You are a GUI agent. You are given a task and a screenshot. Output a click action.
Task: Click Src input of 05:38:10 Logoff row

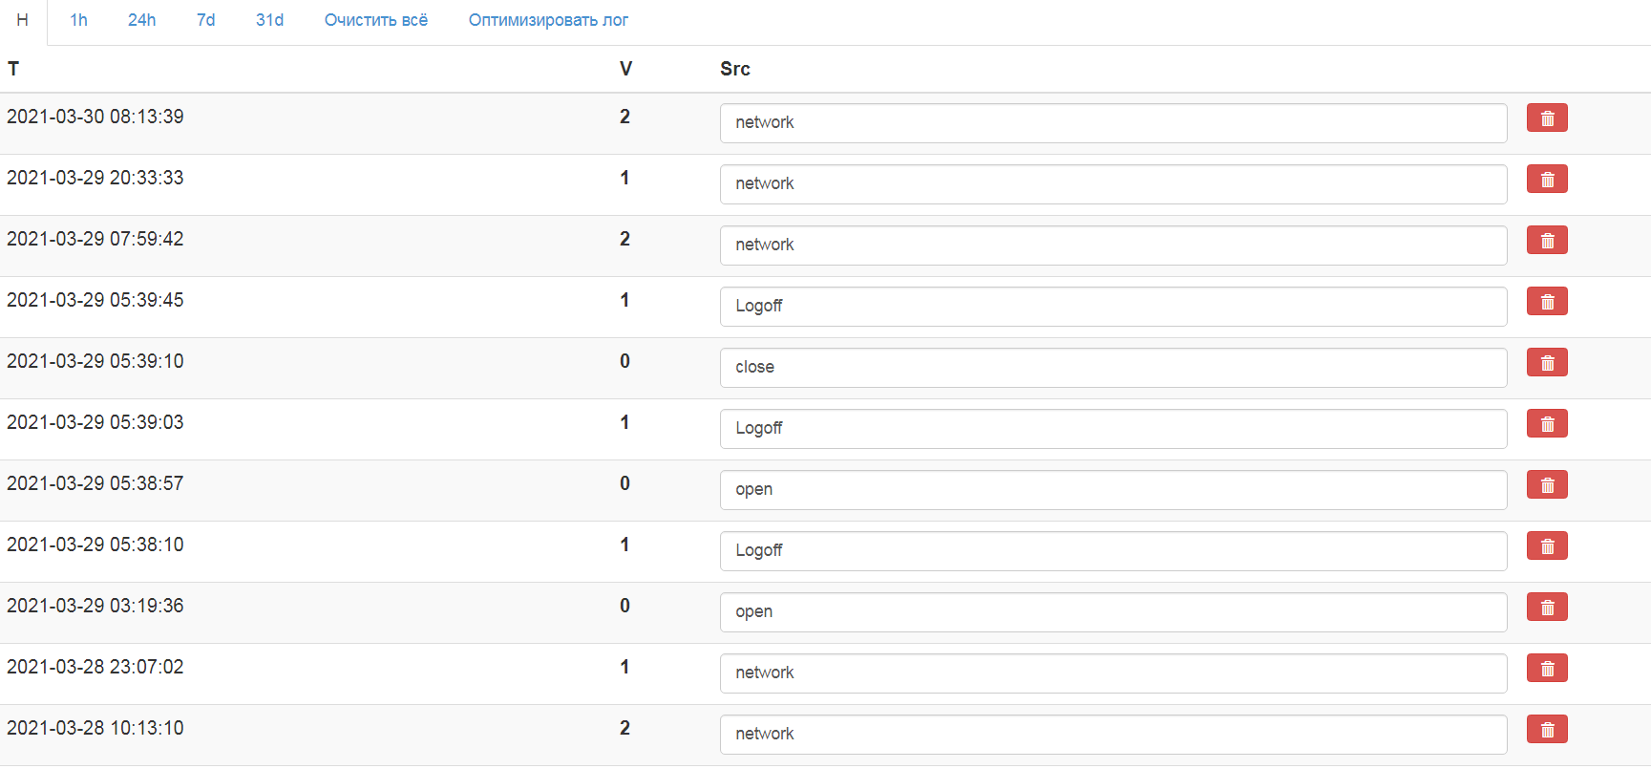(x=1112, y=551)
